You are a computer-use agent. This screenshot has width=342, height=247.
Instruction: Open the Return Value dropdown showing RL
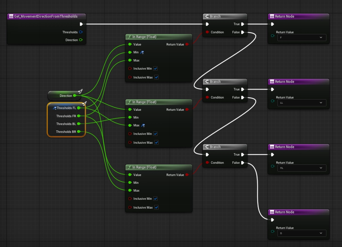tap(302, 168)
